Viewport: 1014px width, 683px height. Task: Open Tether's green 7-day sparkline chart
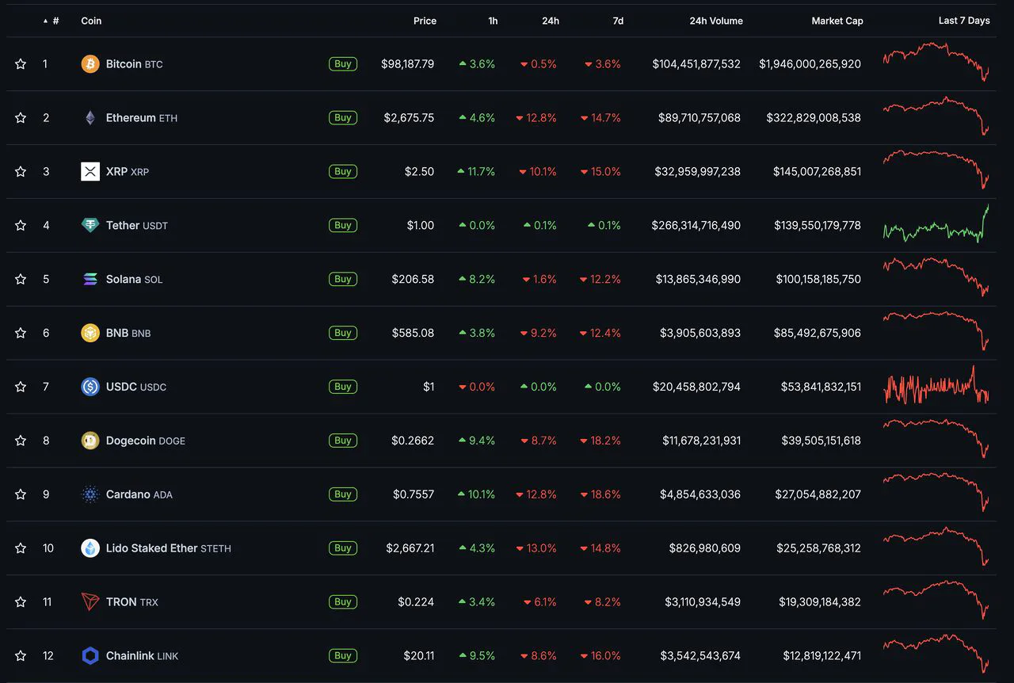[x=936, y=223]
